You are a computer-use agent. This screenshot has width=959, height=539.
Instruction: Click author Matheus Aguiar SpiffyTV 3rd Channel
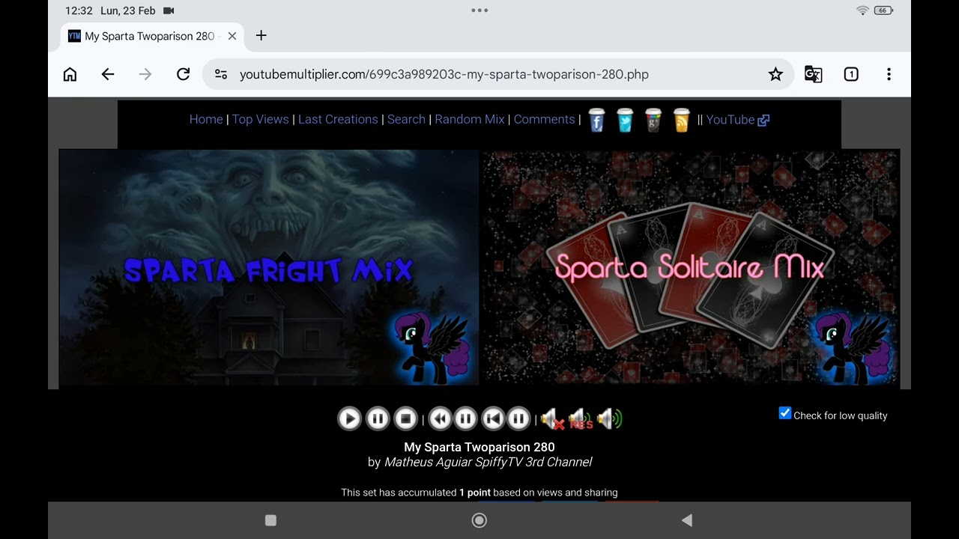point(488,462)
